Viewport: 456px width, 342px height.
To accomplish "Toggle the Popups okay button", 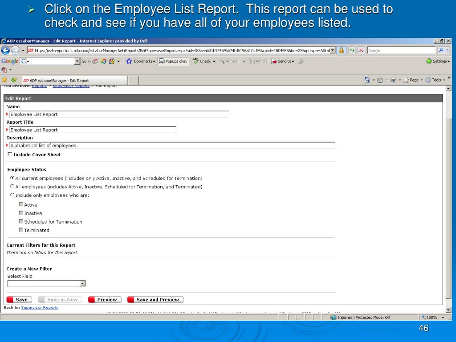I will point(173,61).
